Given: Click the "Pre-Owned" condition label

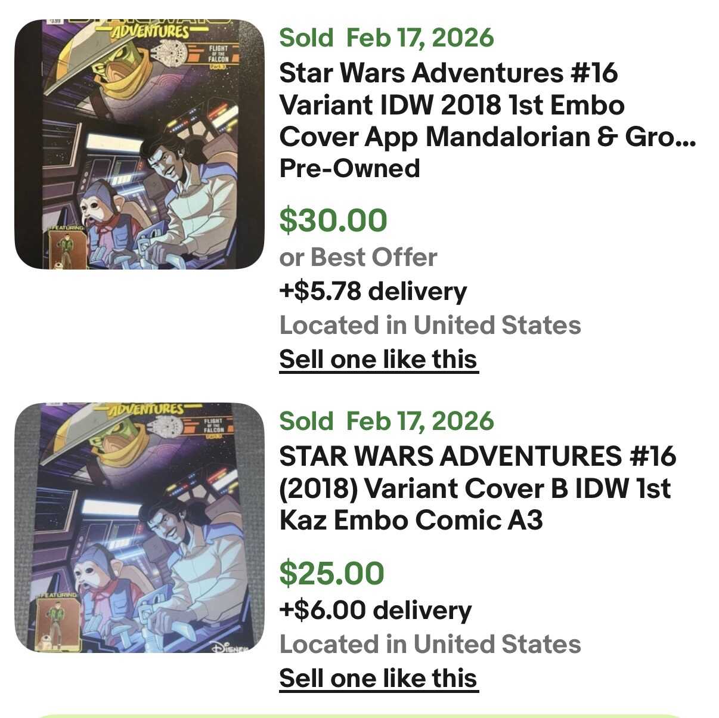Looking at the screenshot, I should [349, 168].
